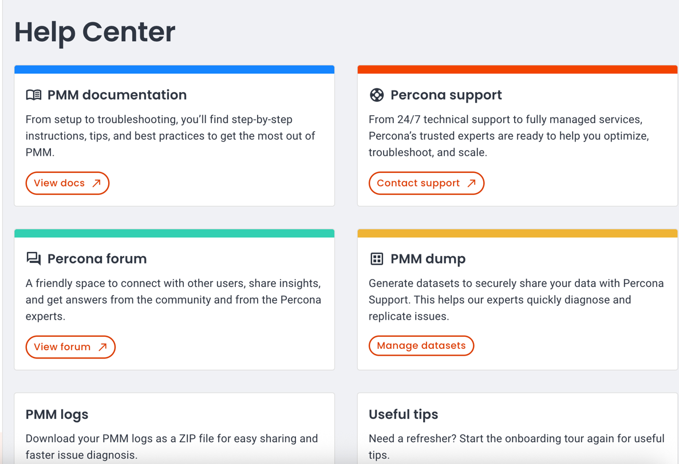Click the external-link arrow in View forum button
Screen dimensions: 679x464
pos(102,347)
